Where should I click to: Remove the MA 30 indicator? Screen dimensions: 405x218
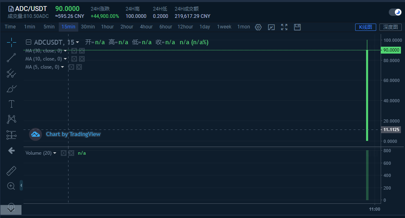coord(82,51)
